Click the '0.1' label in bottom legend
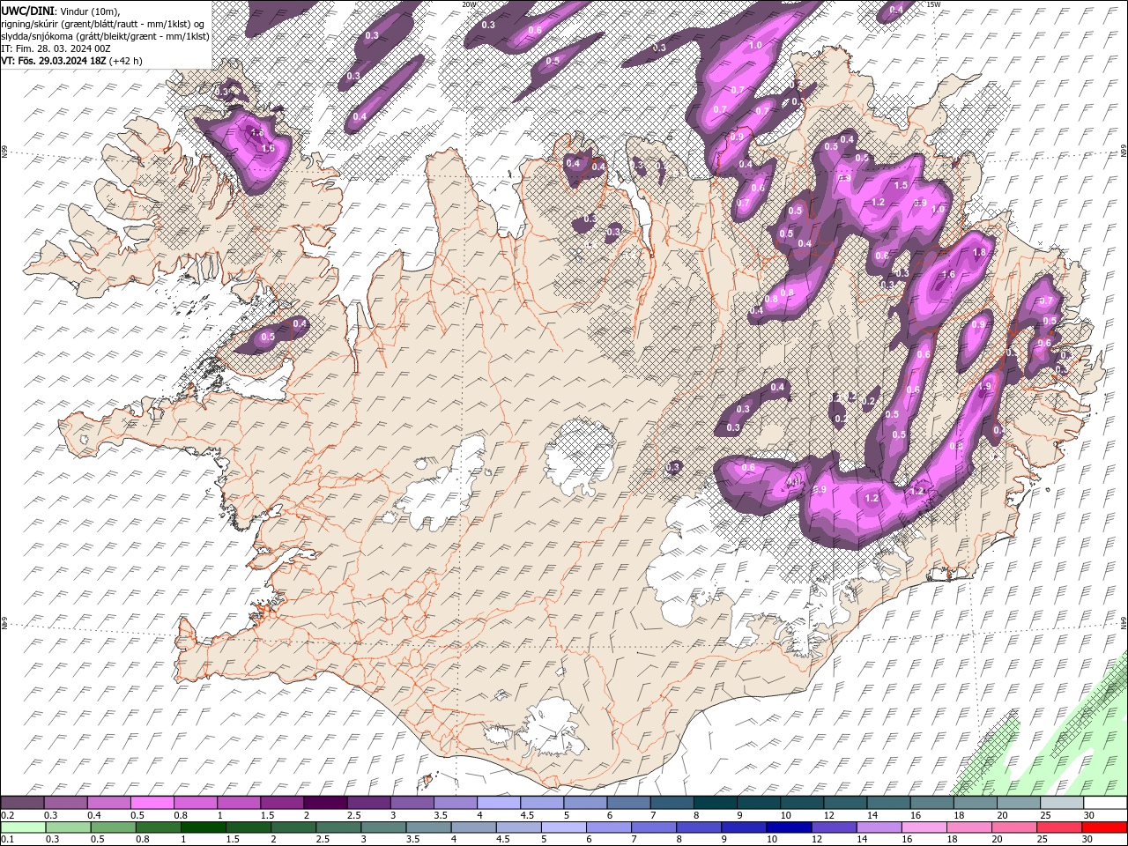 click(7, 840)
